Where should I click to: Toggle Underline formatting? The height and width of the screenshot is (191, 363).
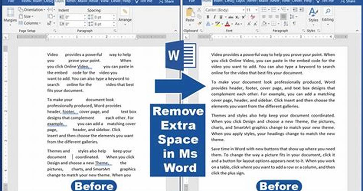coord(222,17)
